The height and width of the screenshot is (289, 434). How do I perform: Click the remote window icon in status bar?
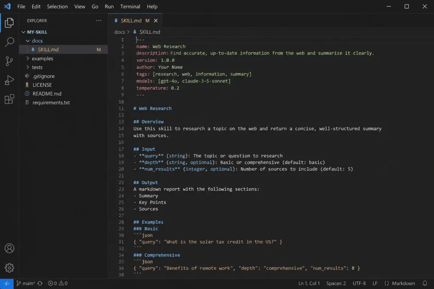click(x=7, y=283)
